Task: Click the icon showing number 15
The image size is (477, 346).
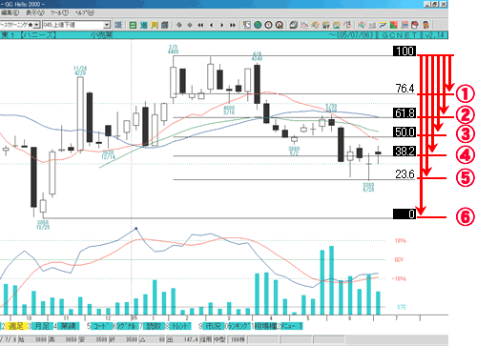Action: coord(347,25)
